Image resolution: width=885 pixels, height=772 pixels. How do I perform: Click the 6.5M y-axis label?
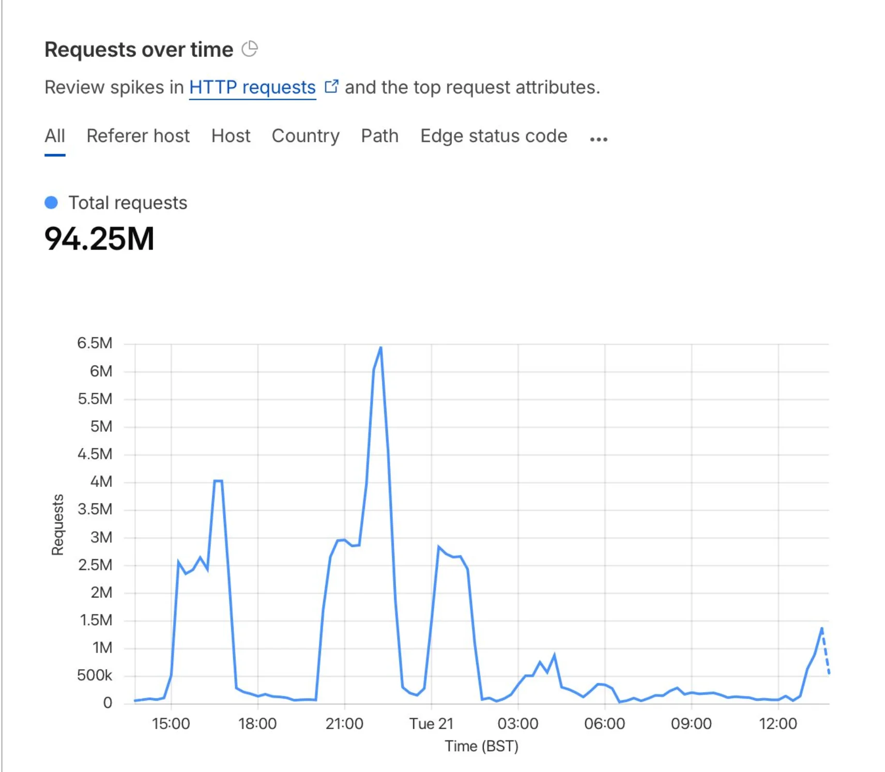[x=95, y=343]
